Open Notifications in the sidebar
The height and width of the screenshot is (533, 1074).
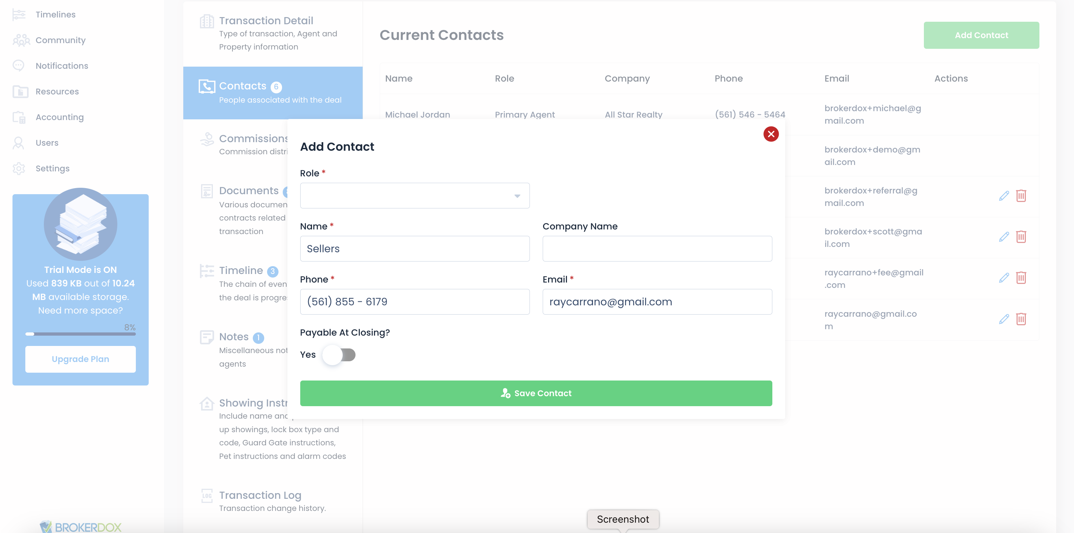click(x=62, y=66)
